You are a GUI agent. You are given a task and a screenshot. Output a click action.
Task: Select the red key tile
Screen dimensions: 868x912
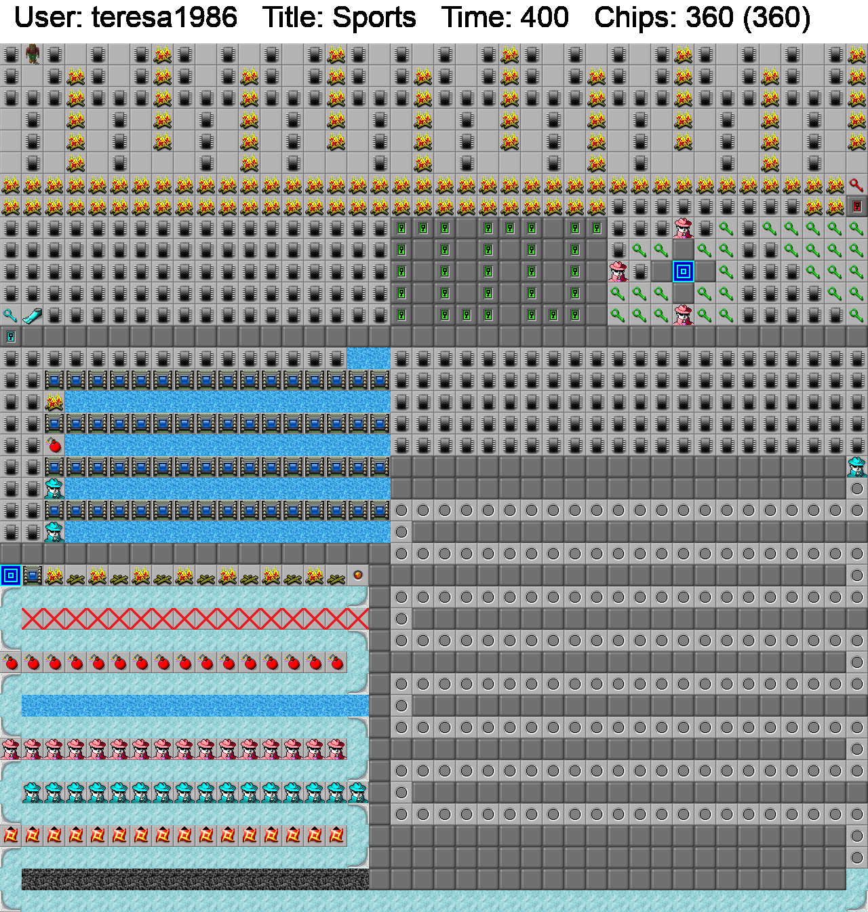pyautogui.click(x=856, y=185)
